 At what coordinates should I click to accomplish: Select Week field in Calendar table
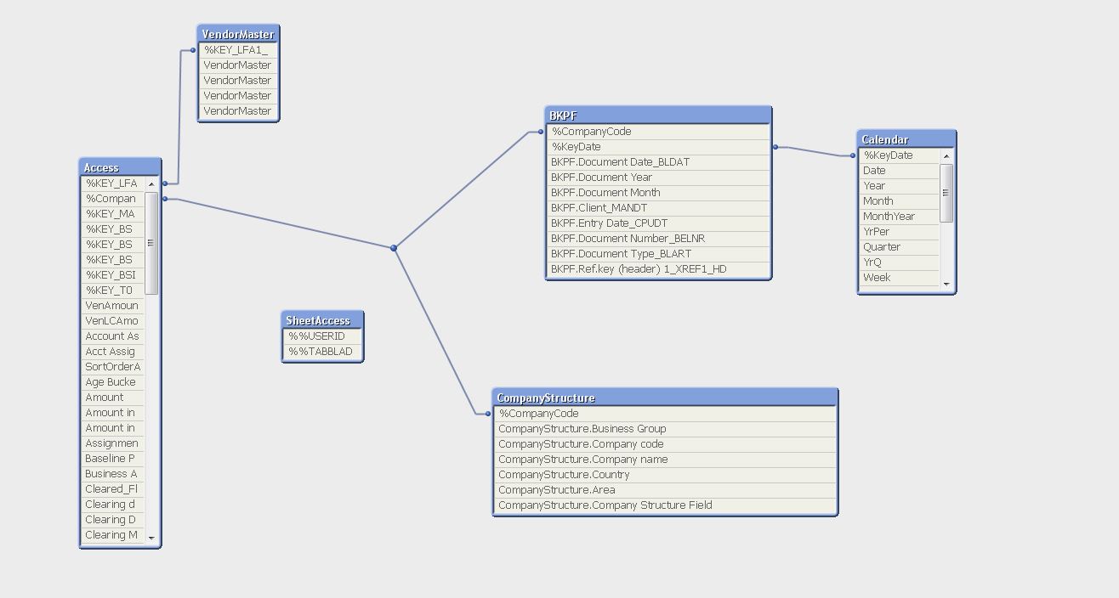900,278
